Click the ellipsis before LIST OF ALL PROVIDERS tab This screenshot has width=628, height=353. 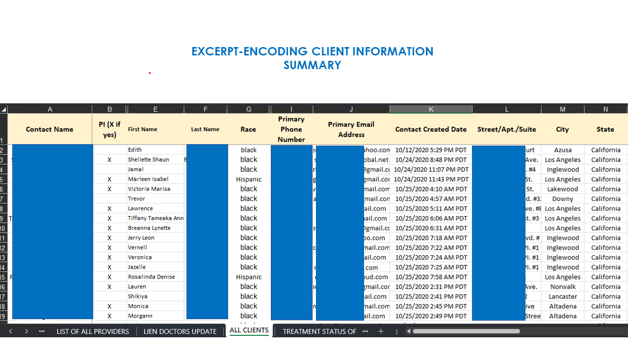point(42,331)
